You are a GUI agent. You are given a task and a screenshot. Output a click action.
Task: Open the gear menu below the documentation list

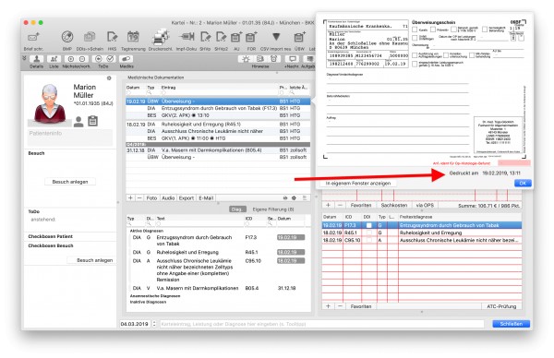point(294,198)
